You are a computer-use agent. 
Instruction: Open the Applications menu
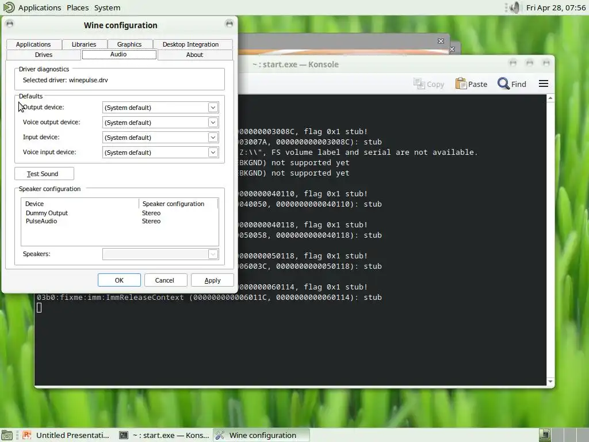40,7
